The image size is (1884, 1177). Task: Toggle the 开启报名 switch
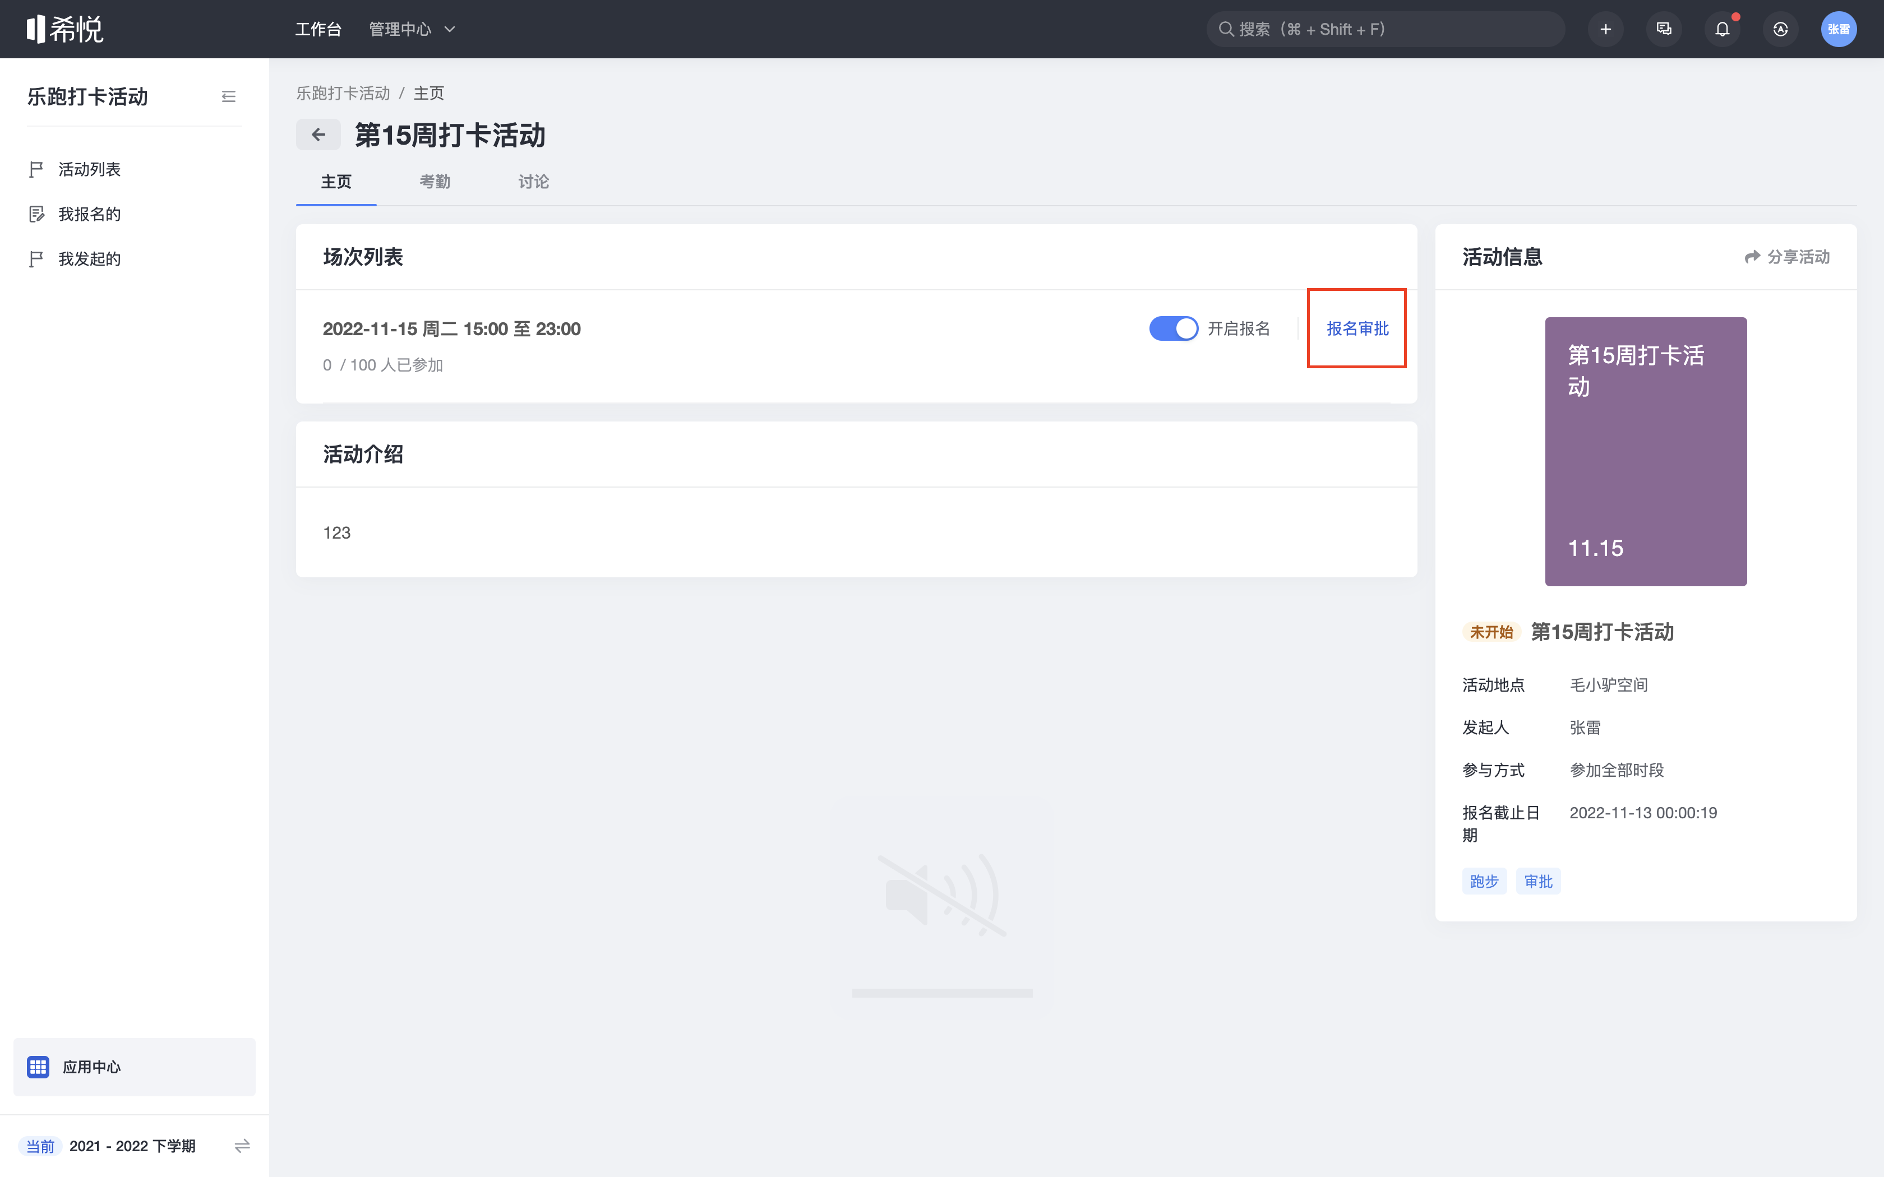(1173, 328)
